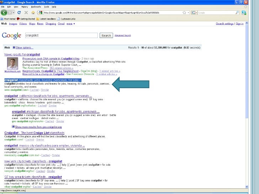This screenshot has width=259, height=194.
Task: Open Gmail link in top bar
Action: [x=61, y=24]
